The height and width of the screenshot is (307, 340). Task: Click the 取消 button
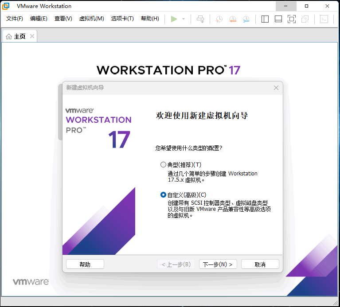point(260,264)
